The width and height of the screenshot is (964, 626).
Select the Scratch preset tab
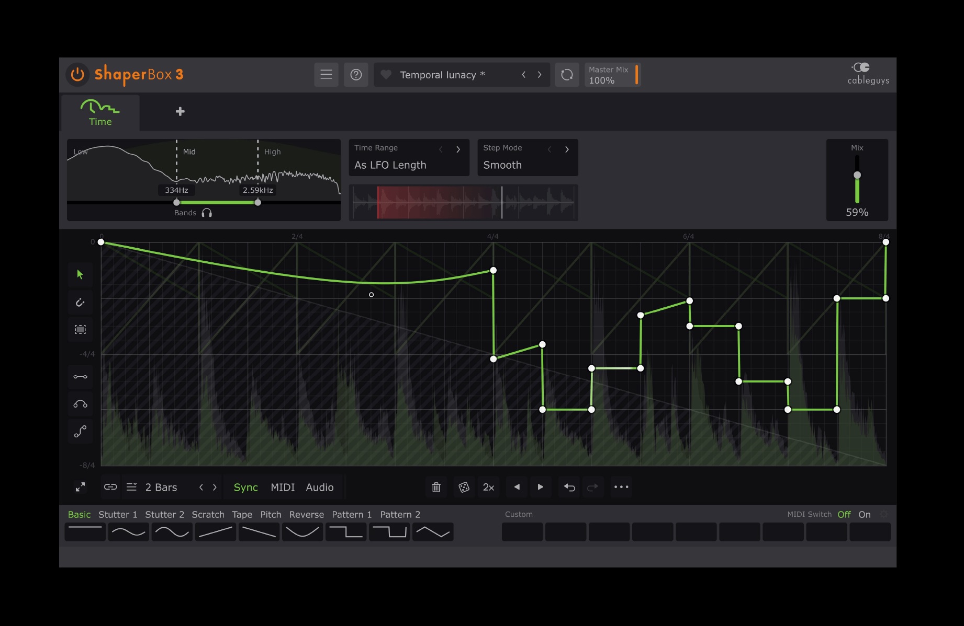(x=208, y=515)
